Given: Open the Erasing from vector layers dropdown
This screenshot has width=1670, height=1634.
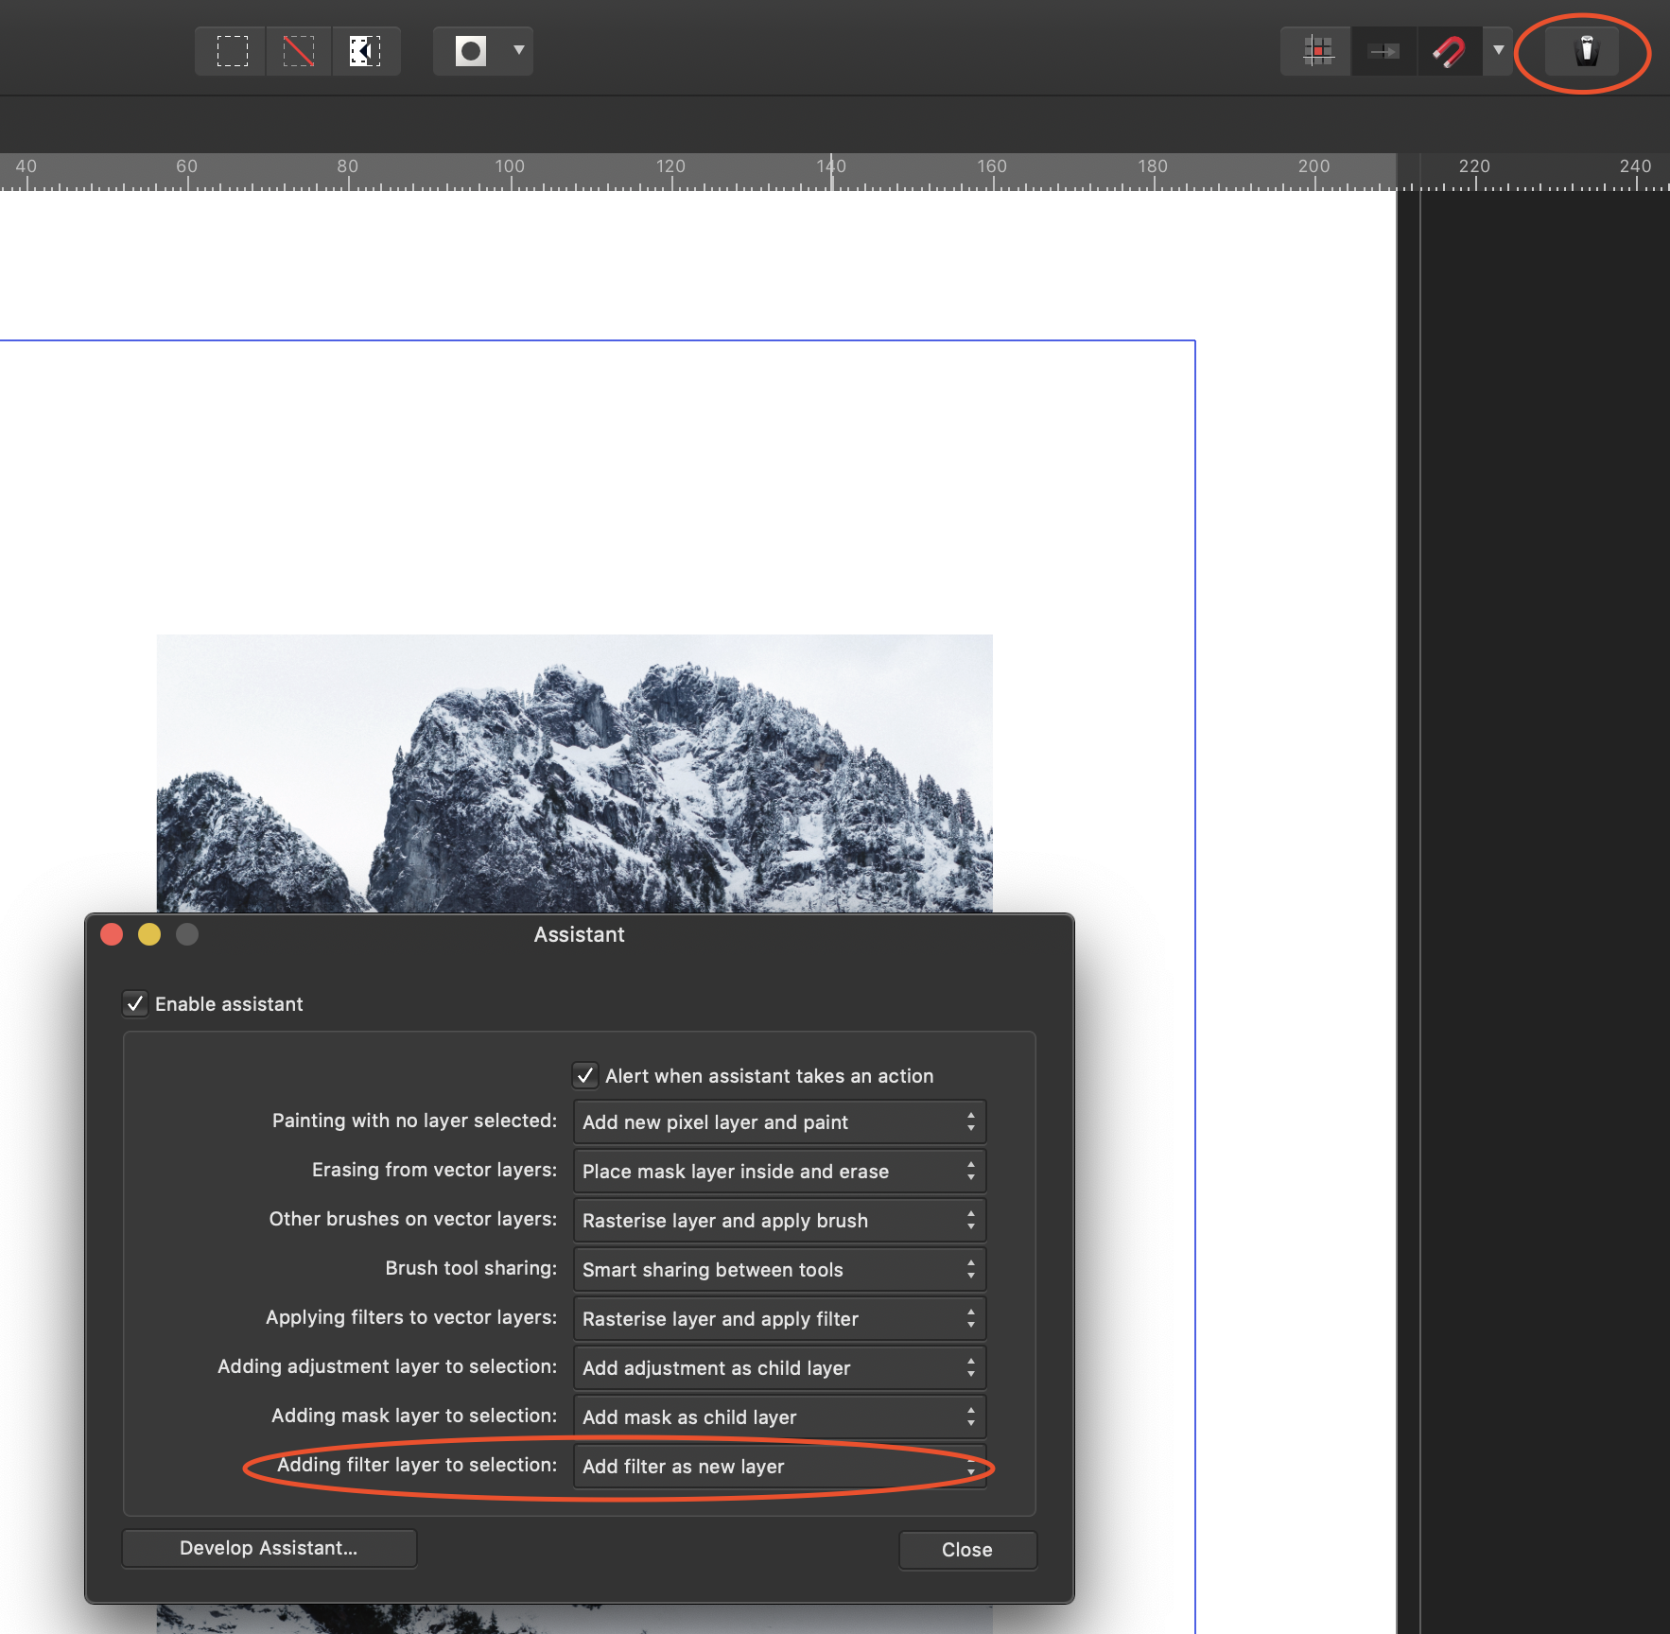Looking at the screenshot, I should [779, 1171].
